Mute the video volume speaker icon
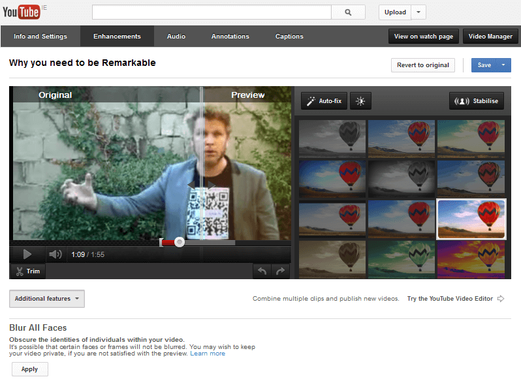 [x=55, y=254]
